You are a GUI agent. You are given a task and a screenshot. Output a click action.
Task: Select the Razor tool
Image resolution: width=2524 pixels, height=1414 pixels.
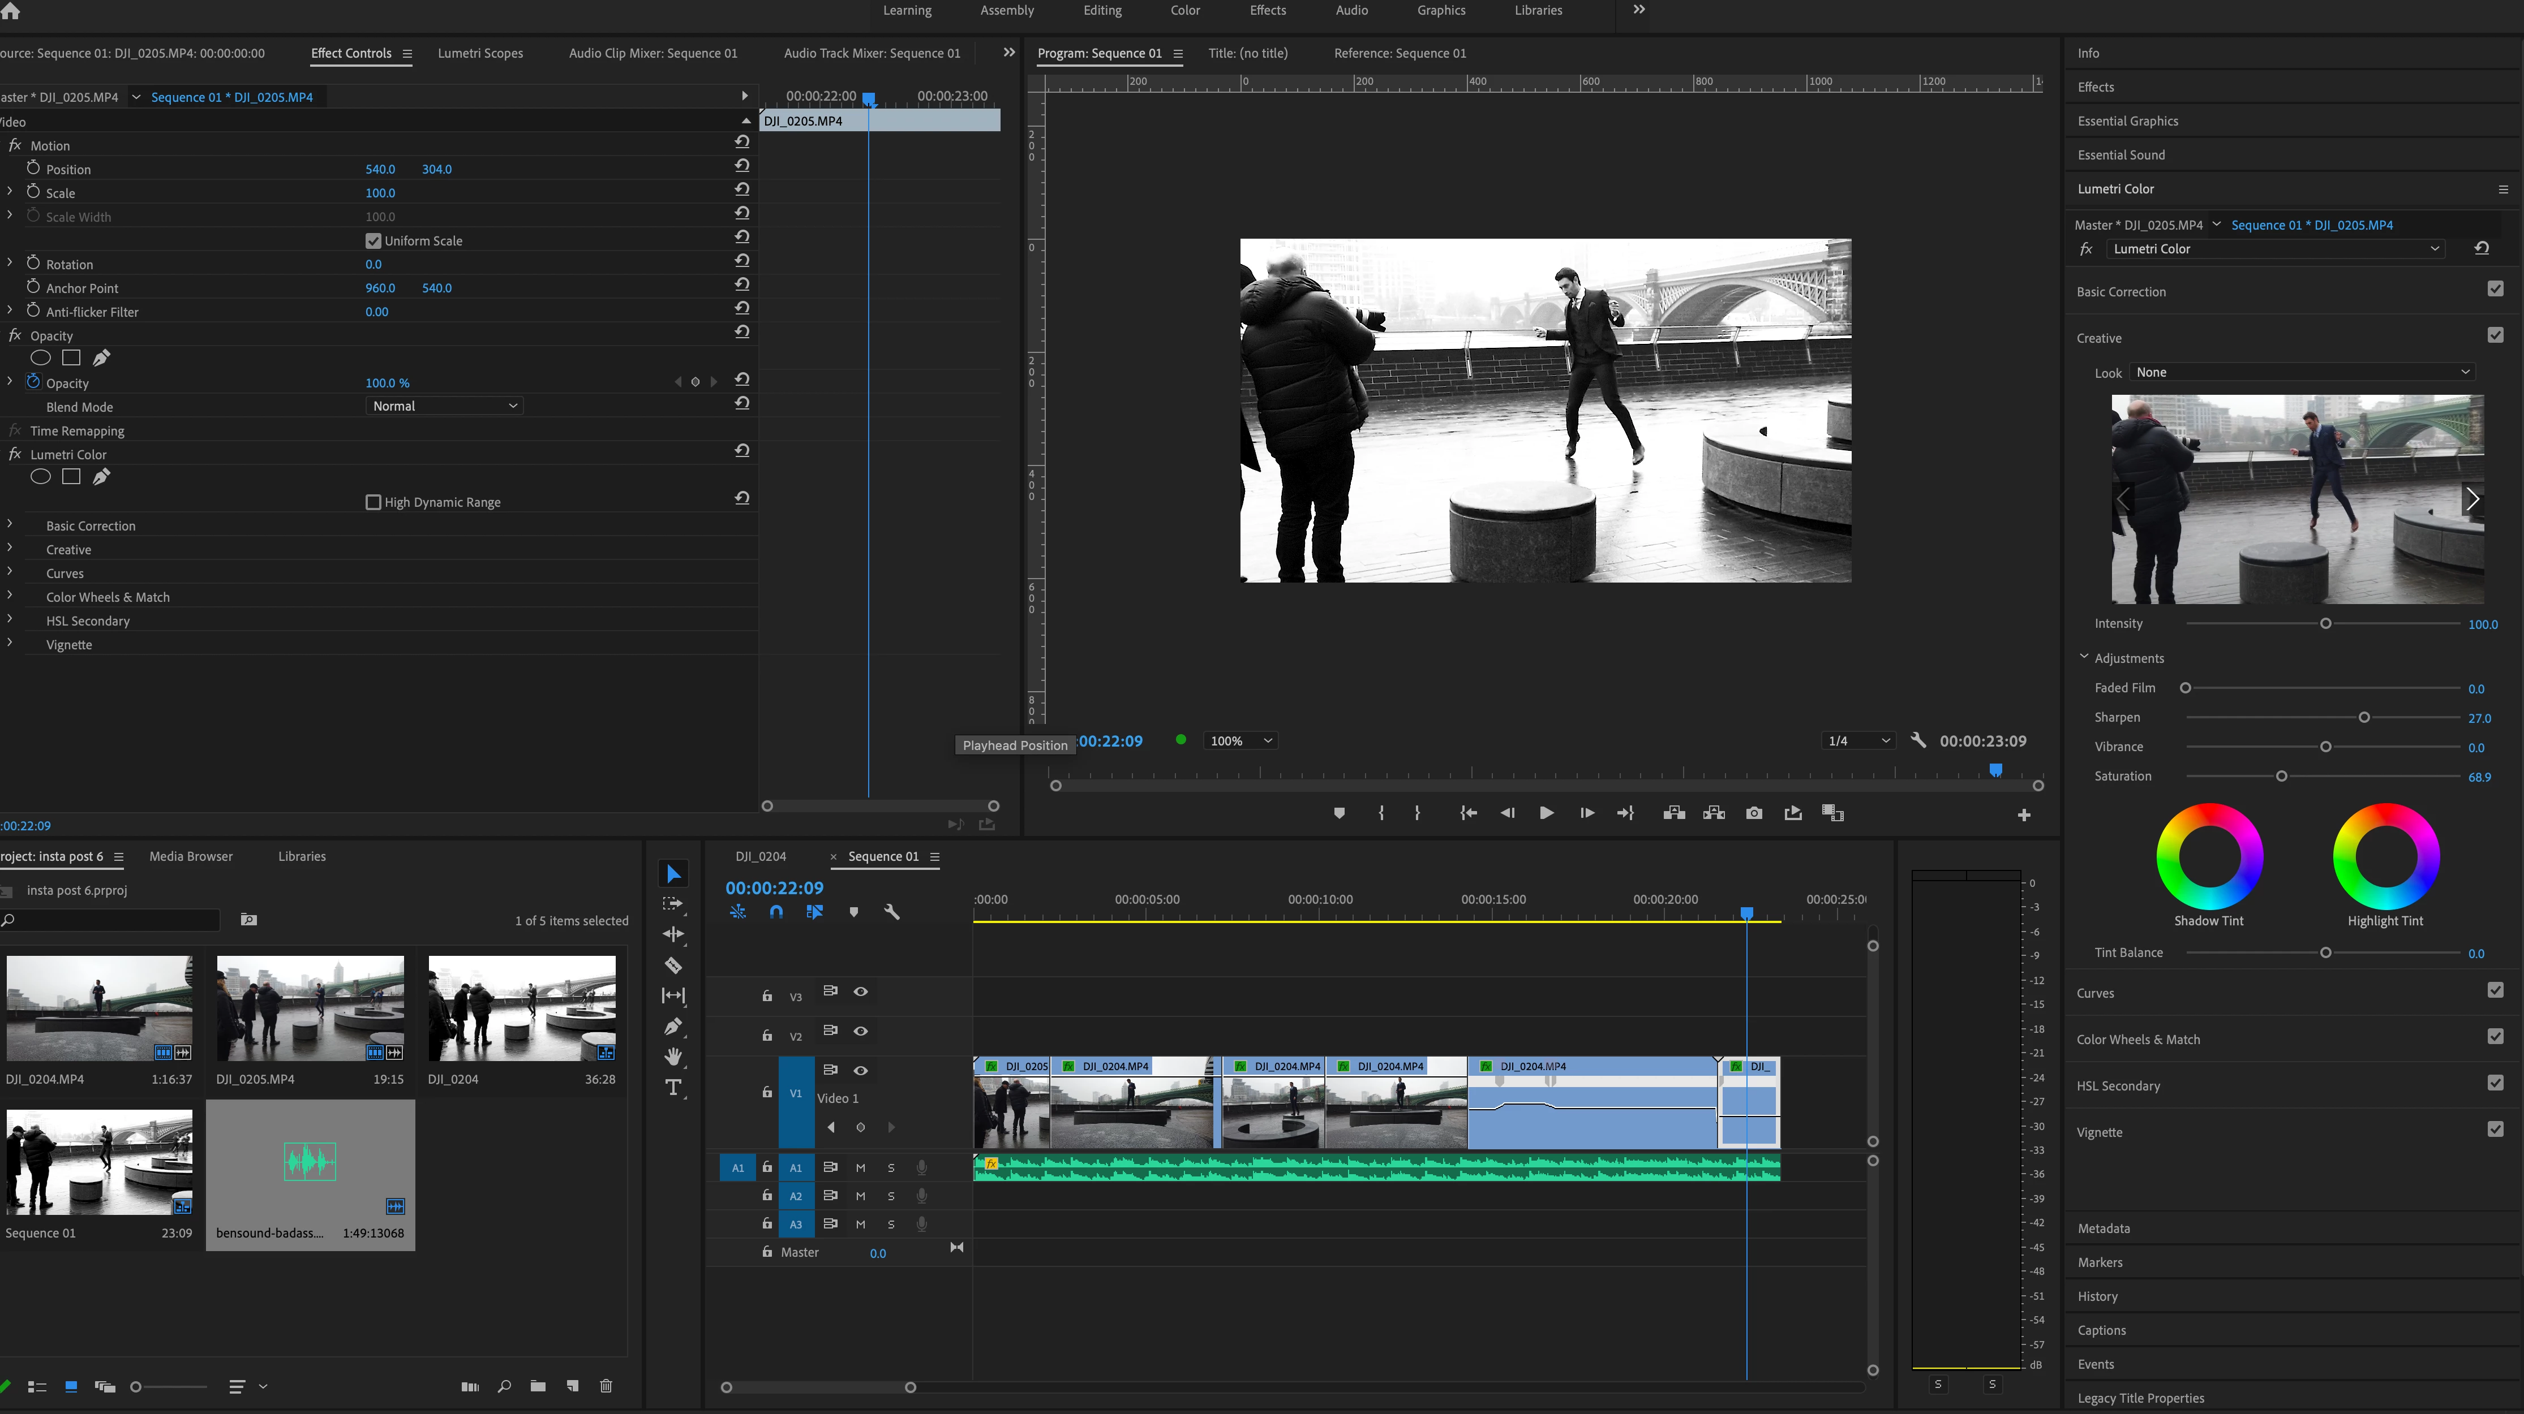point(673,965)
